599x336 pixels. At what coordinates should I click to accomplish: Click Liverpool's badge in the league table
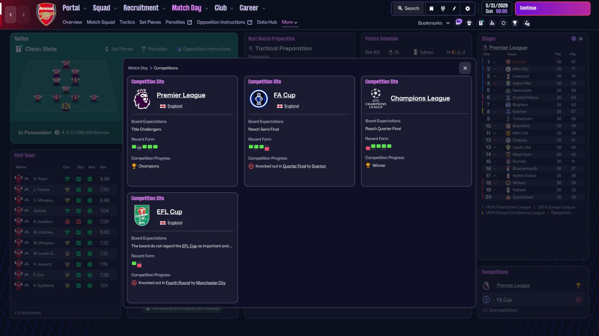click(x=509, y=76)
